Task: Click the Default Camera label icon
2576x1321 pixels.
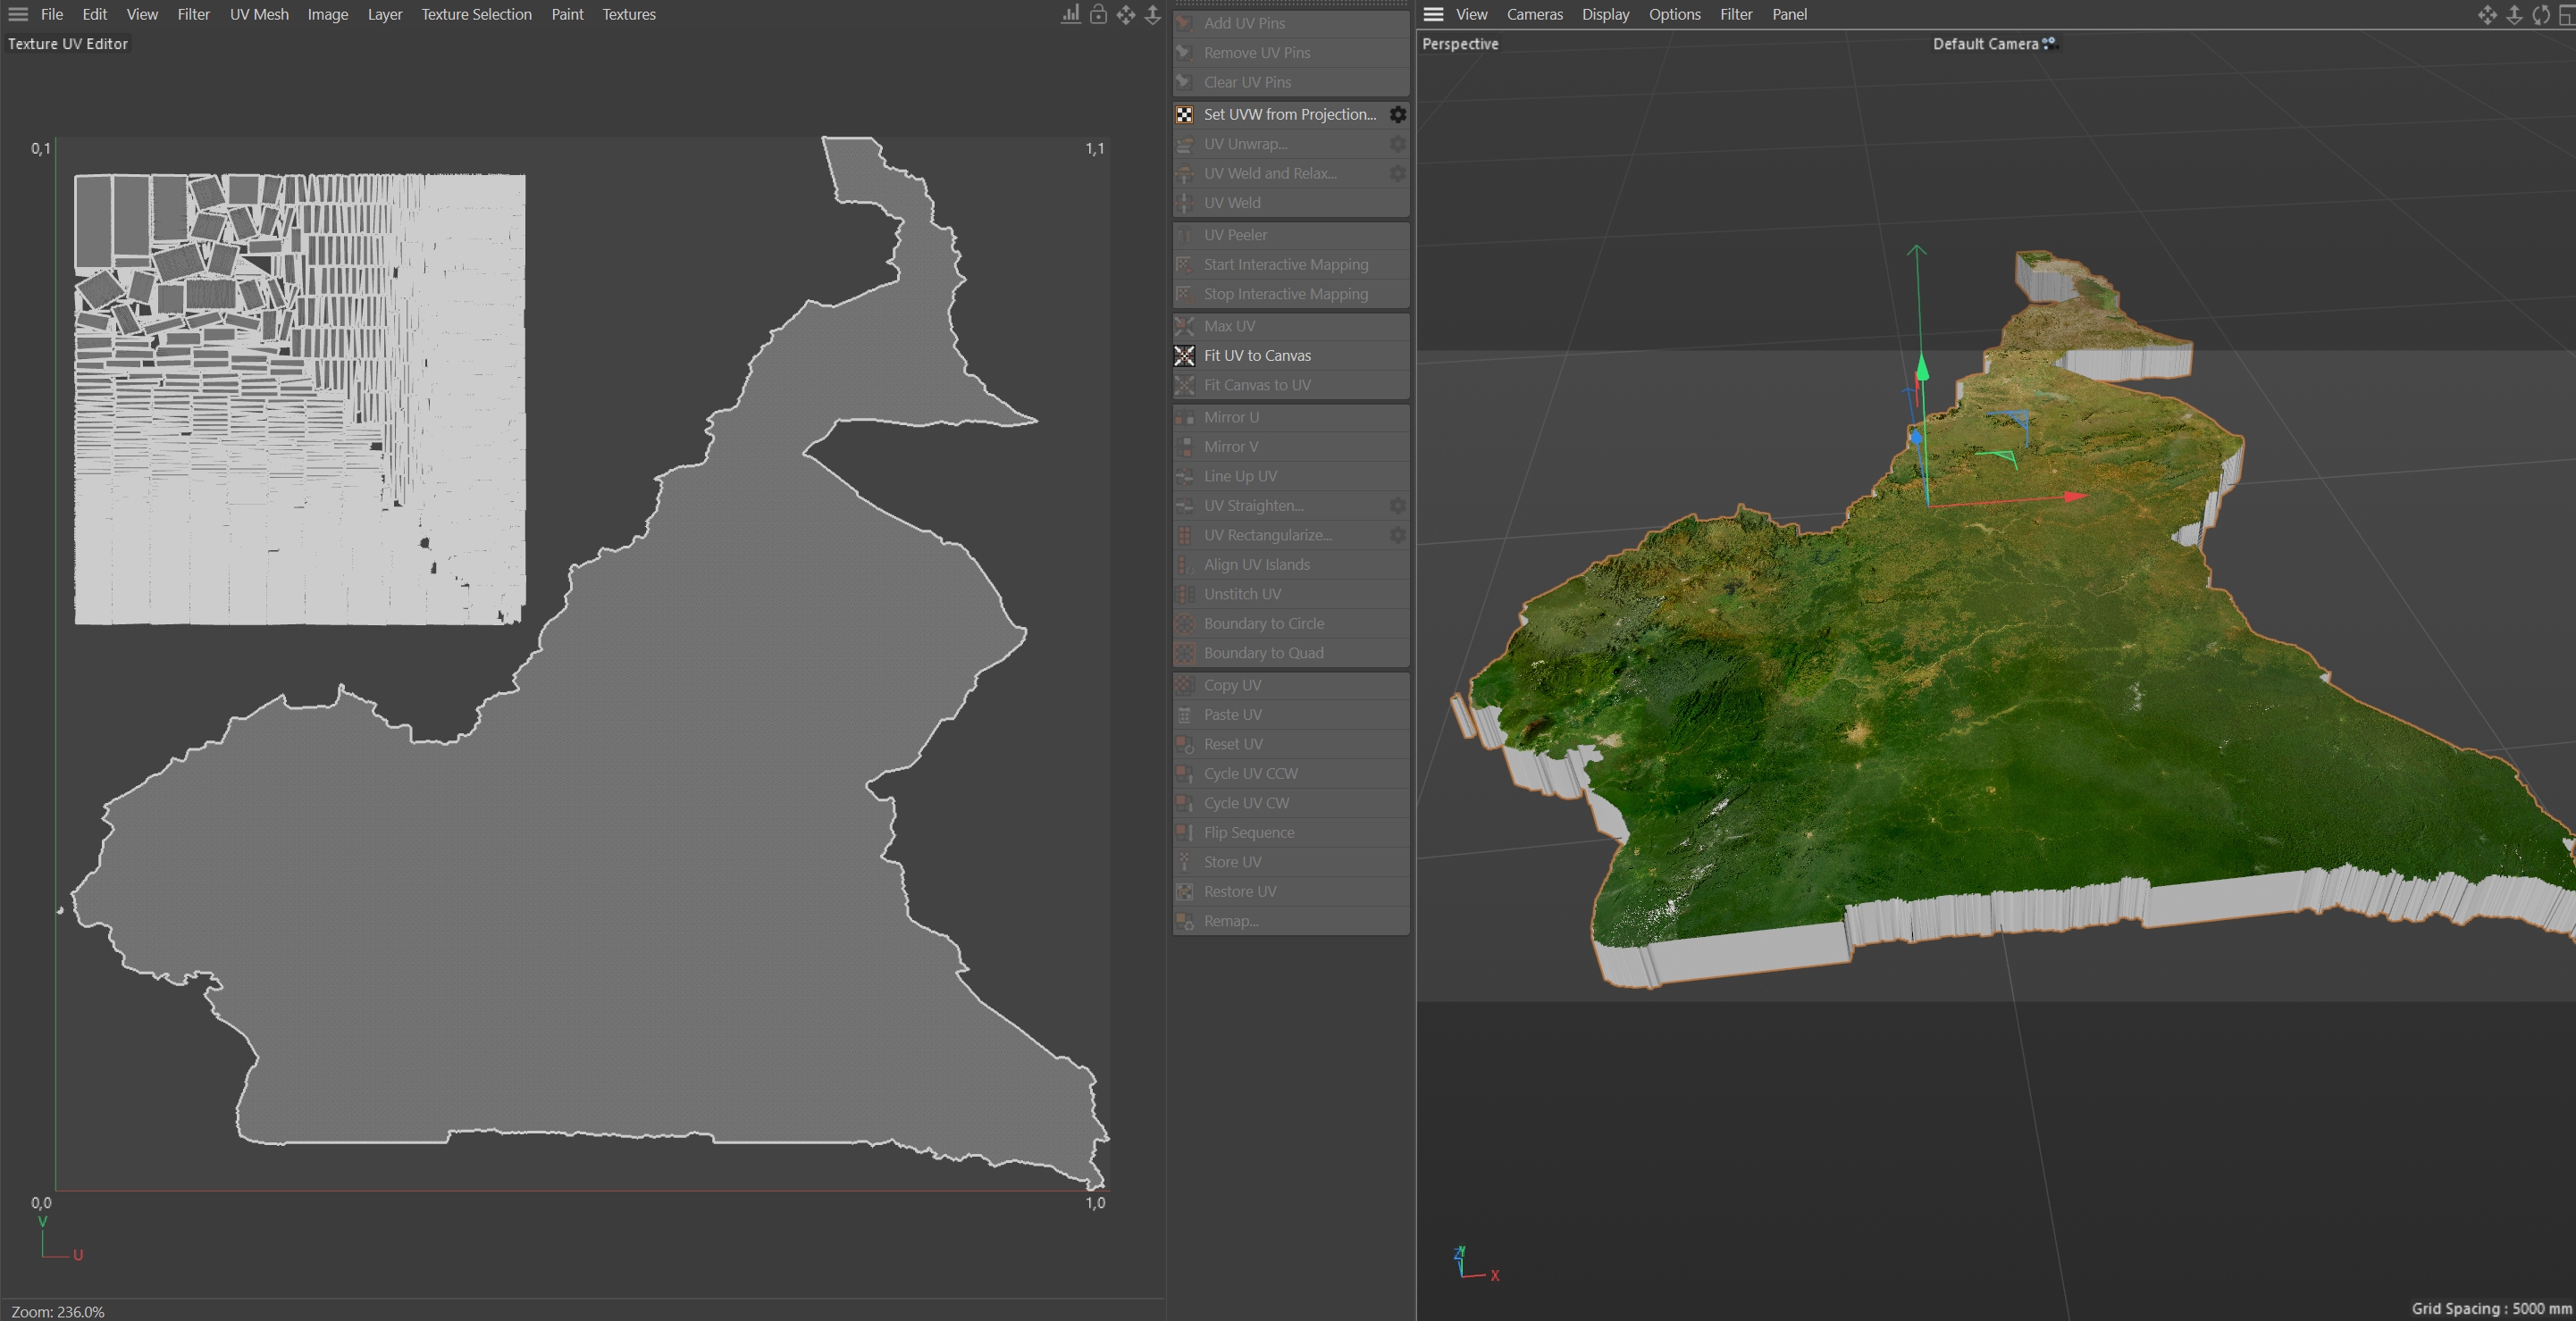Action: [2049, 43]
